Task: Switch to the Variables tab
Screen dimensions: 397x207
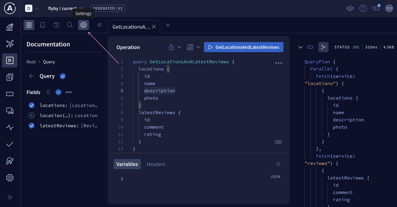Action: [x=127, y=164]
